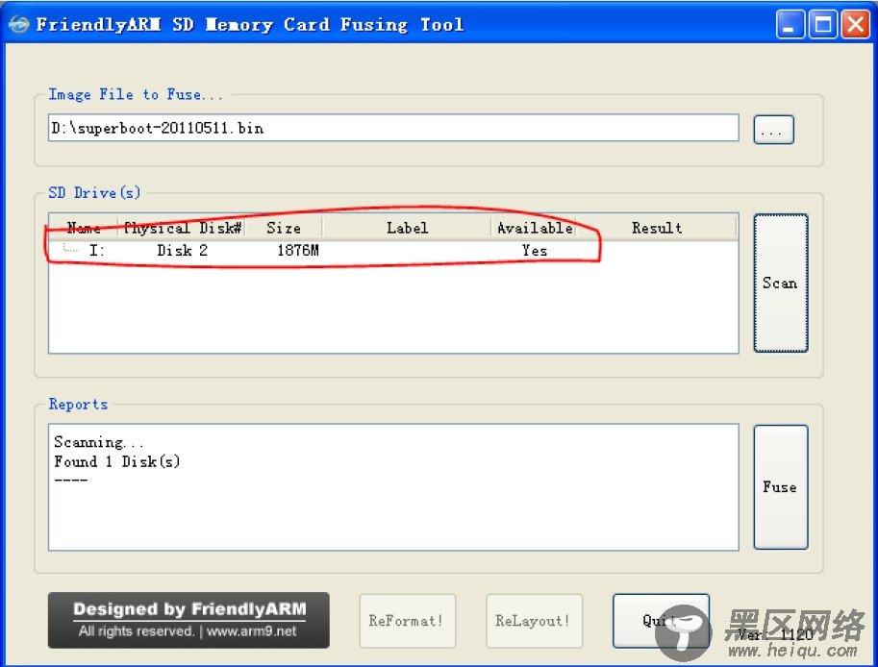
Task: Click the FriendlyARM app icon in title bar
Action: click(18, 25)
